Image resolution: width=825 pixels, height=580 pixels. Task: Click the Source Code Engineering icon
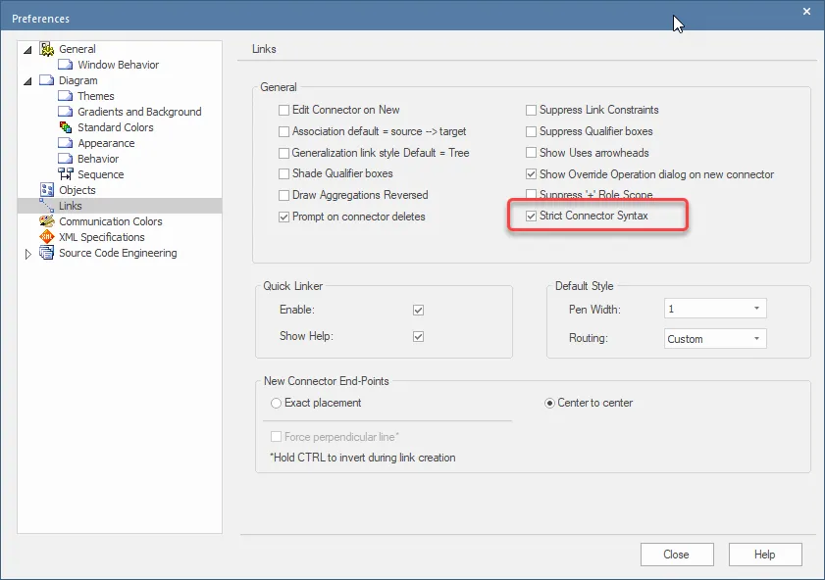pyautogui.click(x=47, y=253)
